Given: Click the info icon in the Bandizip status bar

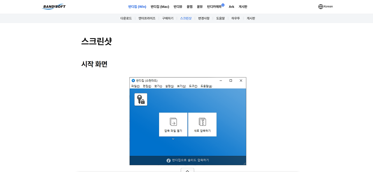Looking at the screenshot, I should click(x=168, y=160).
